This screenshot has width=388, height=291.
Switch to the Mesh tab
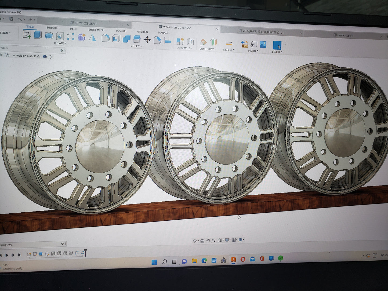[74, 29]
